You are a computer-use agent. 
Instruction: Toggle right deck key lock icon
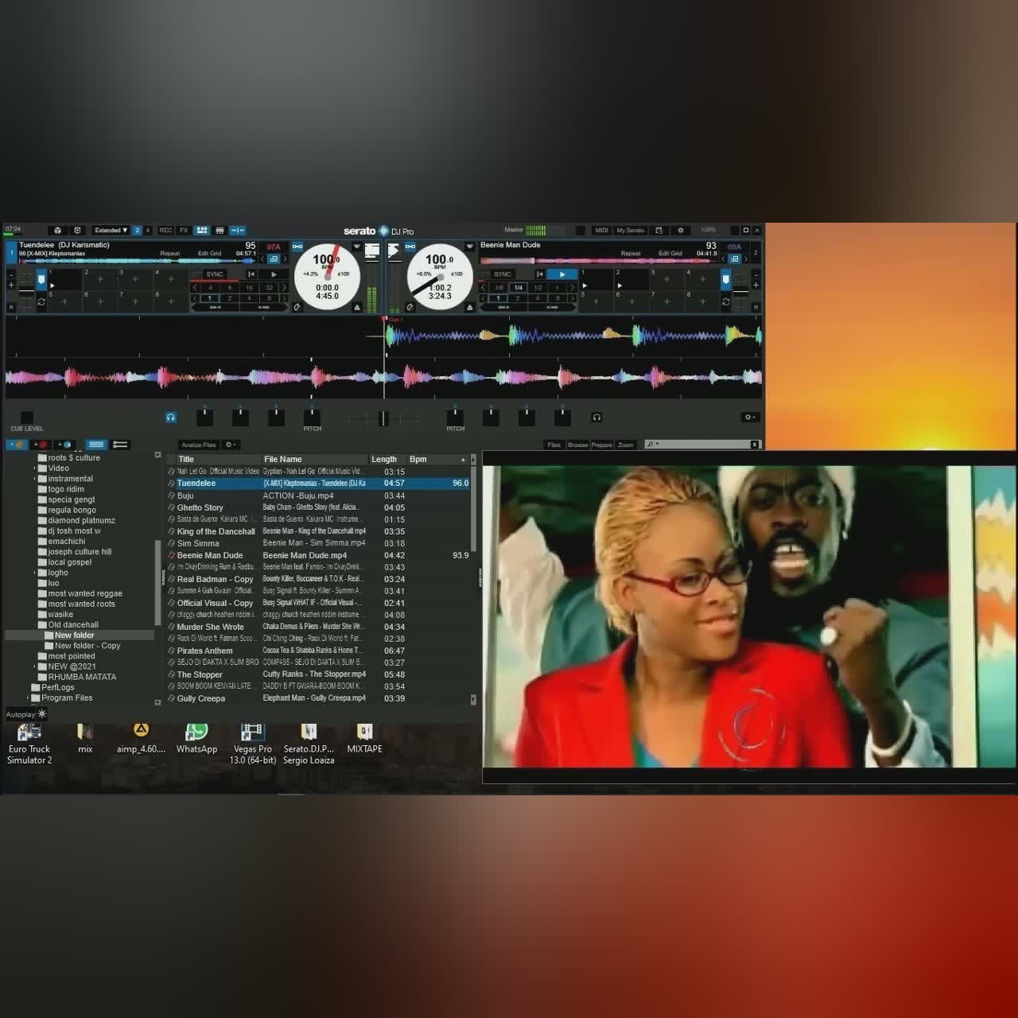735,259
